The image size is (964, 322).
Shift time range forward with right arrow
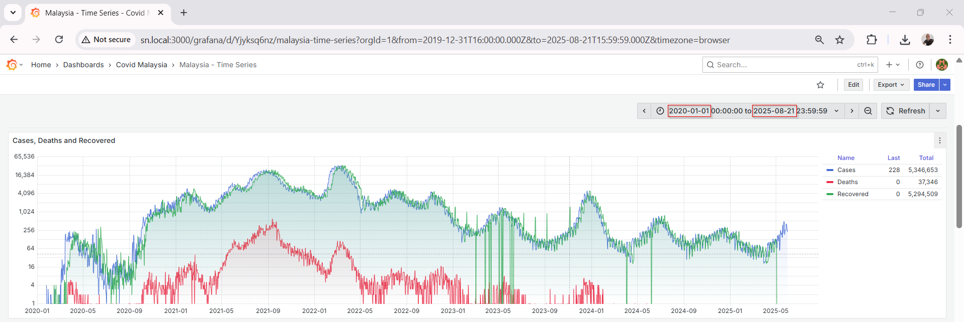tap(852, 111)
